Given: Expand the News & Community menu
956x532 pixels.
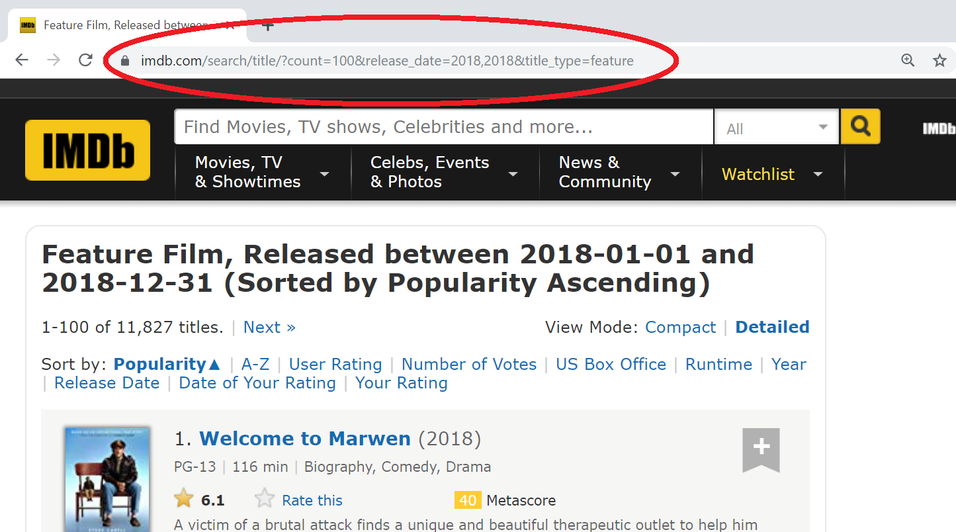Looking at the screenshot, I should [x=620, y=173].
